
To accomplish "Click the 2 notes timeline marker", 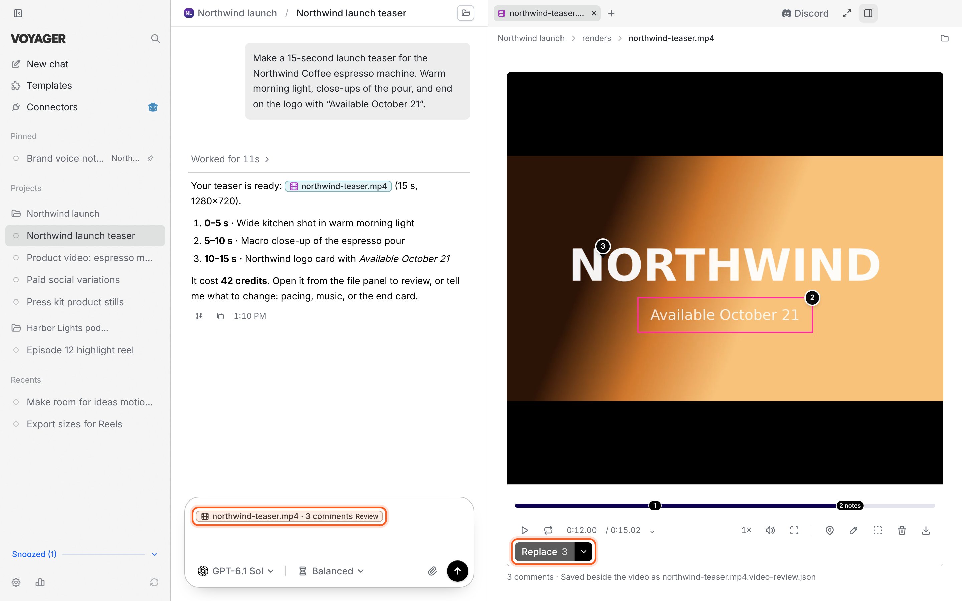I will coord(850,506).
